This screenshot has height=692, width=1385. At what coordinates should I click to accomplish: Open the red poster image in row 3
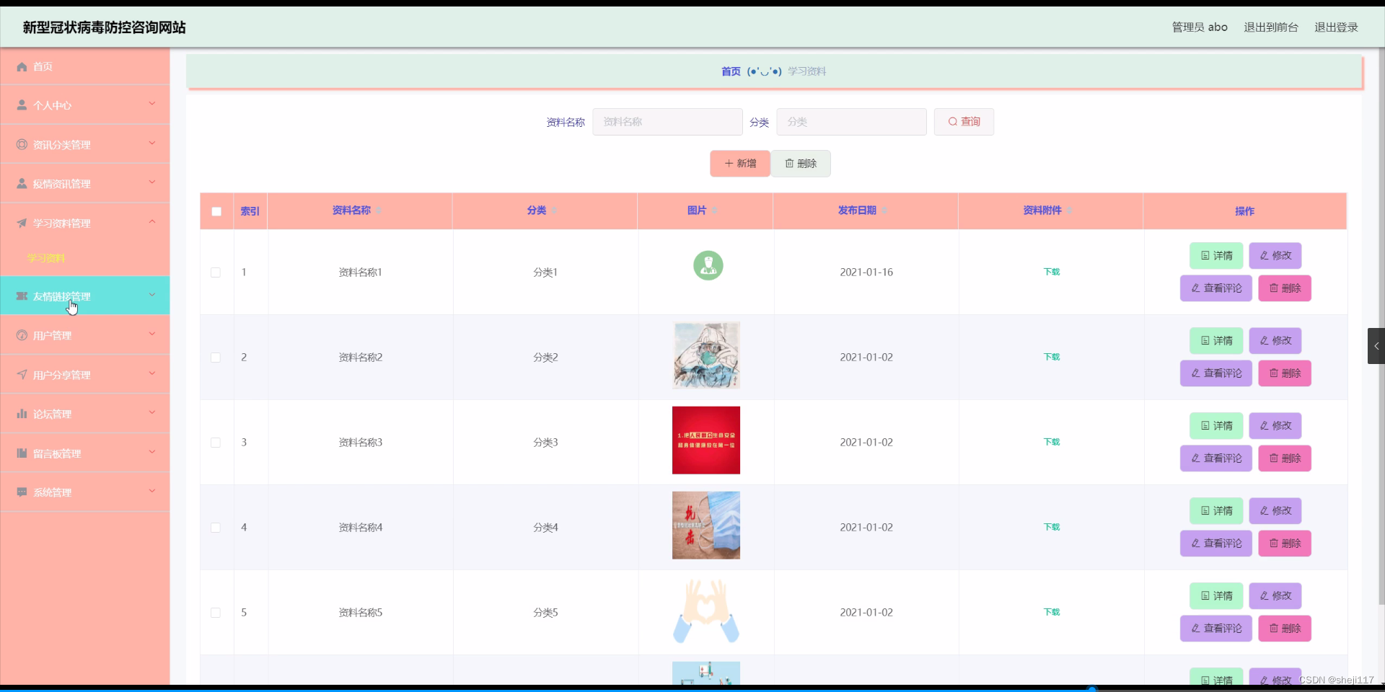pos(706,440)
